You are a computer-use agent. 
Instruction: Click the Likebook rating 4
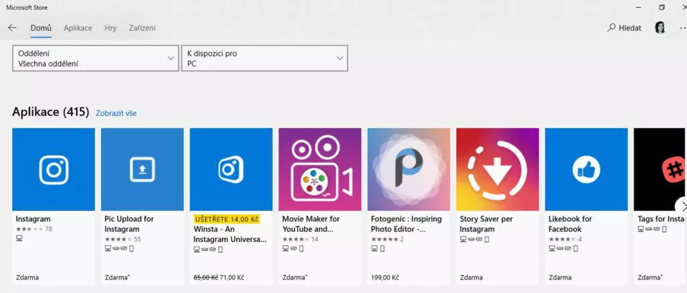click(565, 239)
